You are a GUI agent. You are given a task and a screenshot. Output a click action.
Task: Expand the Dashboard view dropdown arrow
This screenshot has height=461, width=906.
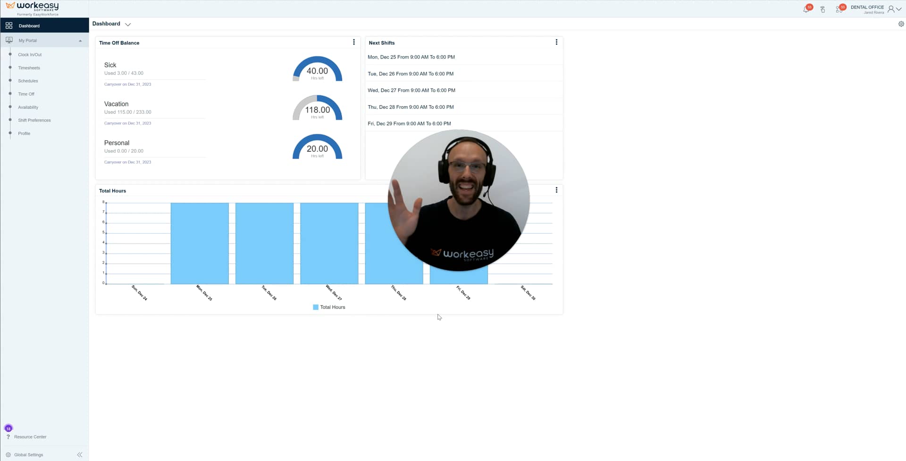(x=127, y=24)
